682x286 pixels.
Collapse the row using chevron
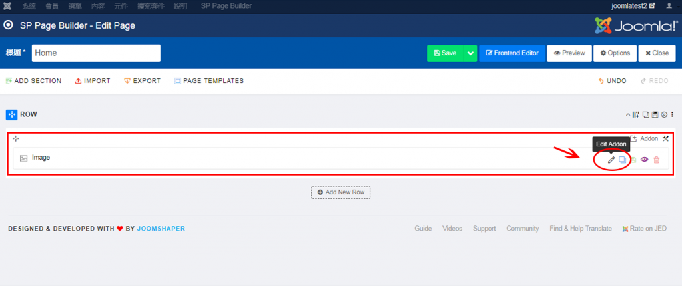click(627, 114)
